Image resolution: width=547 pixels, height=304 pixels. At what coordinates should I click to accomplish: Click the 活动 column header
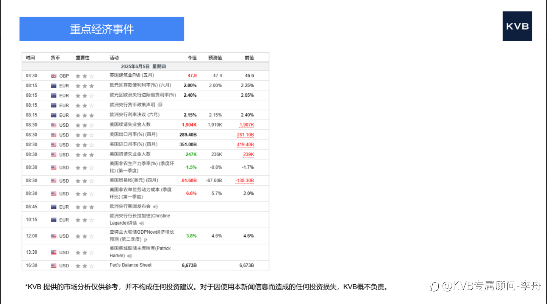[114, 57]
